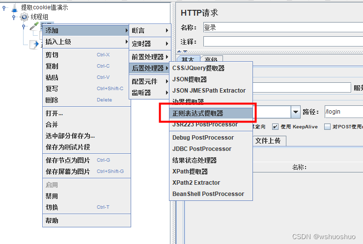The image size is (363, 244).
Task: Add a JSON JMESPath Extractor
Action: [x=211, y=91]
